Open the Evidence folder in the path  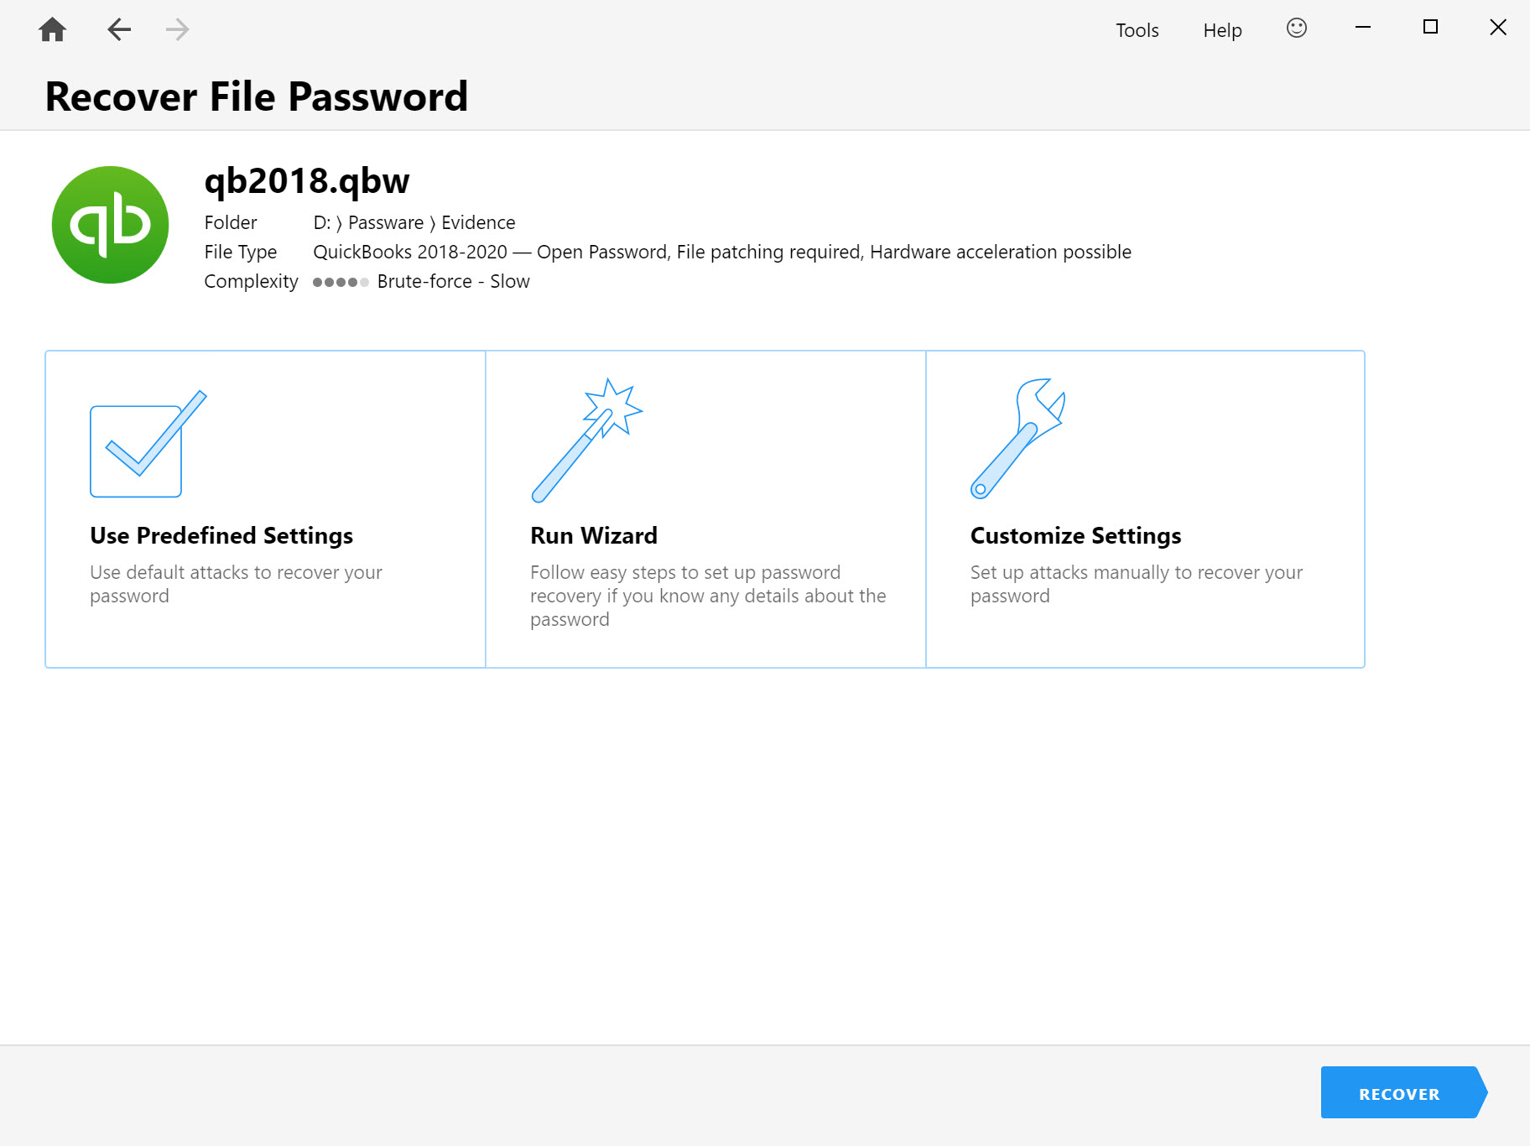click(478, 222)
